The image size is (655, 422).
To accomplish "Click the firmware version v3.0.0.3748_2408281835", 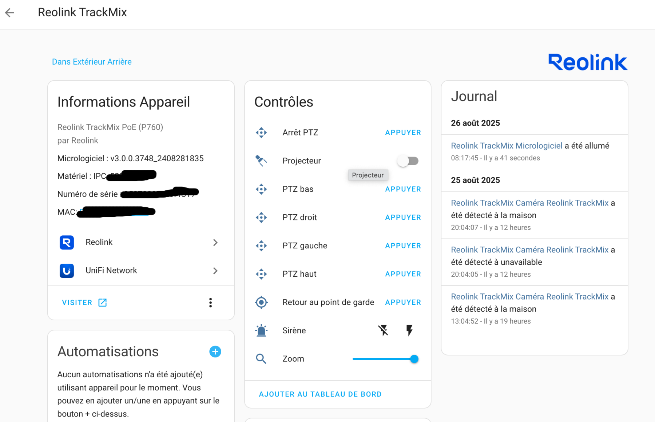I will [157, 158].
